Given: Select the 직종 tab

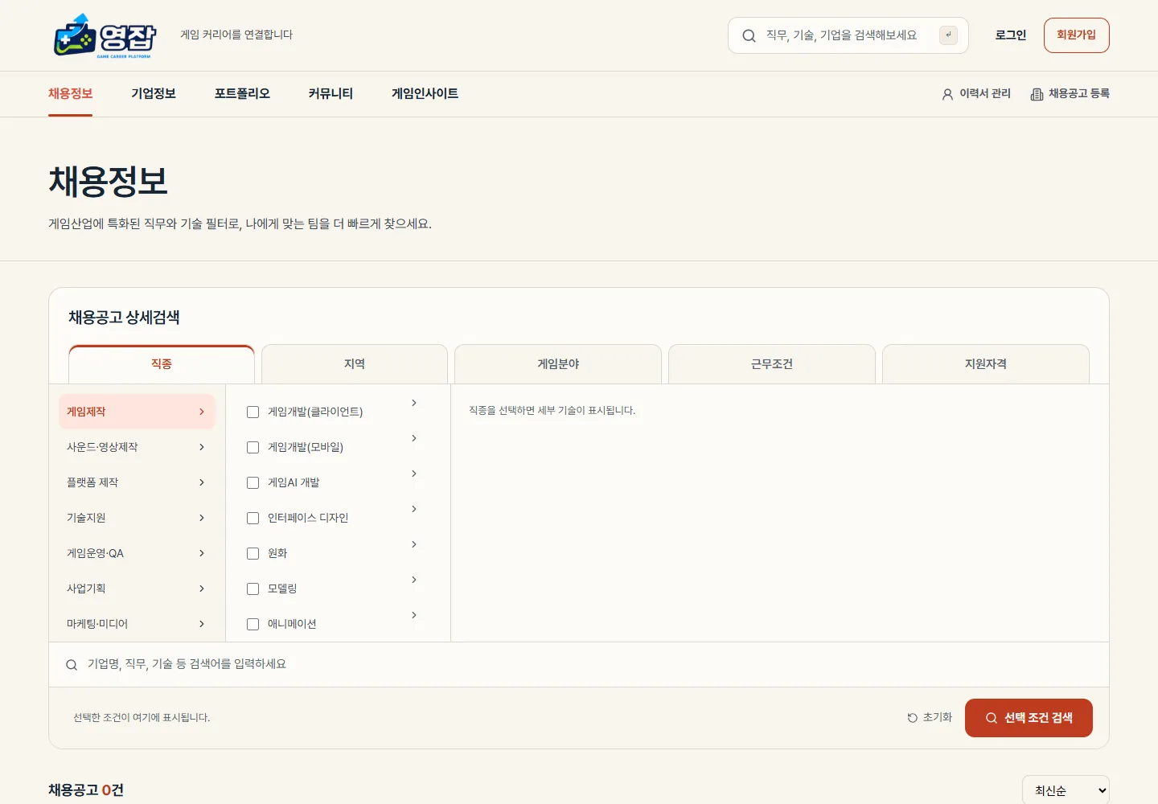Looking at the screenshot, I should [162, 364].
